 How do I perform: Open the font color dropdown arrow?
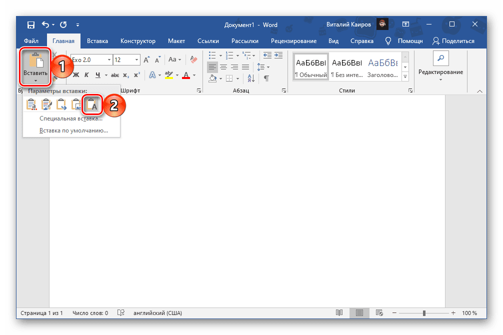coord(194,75)
